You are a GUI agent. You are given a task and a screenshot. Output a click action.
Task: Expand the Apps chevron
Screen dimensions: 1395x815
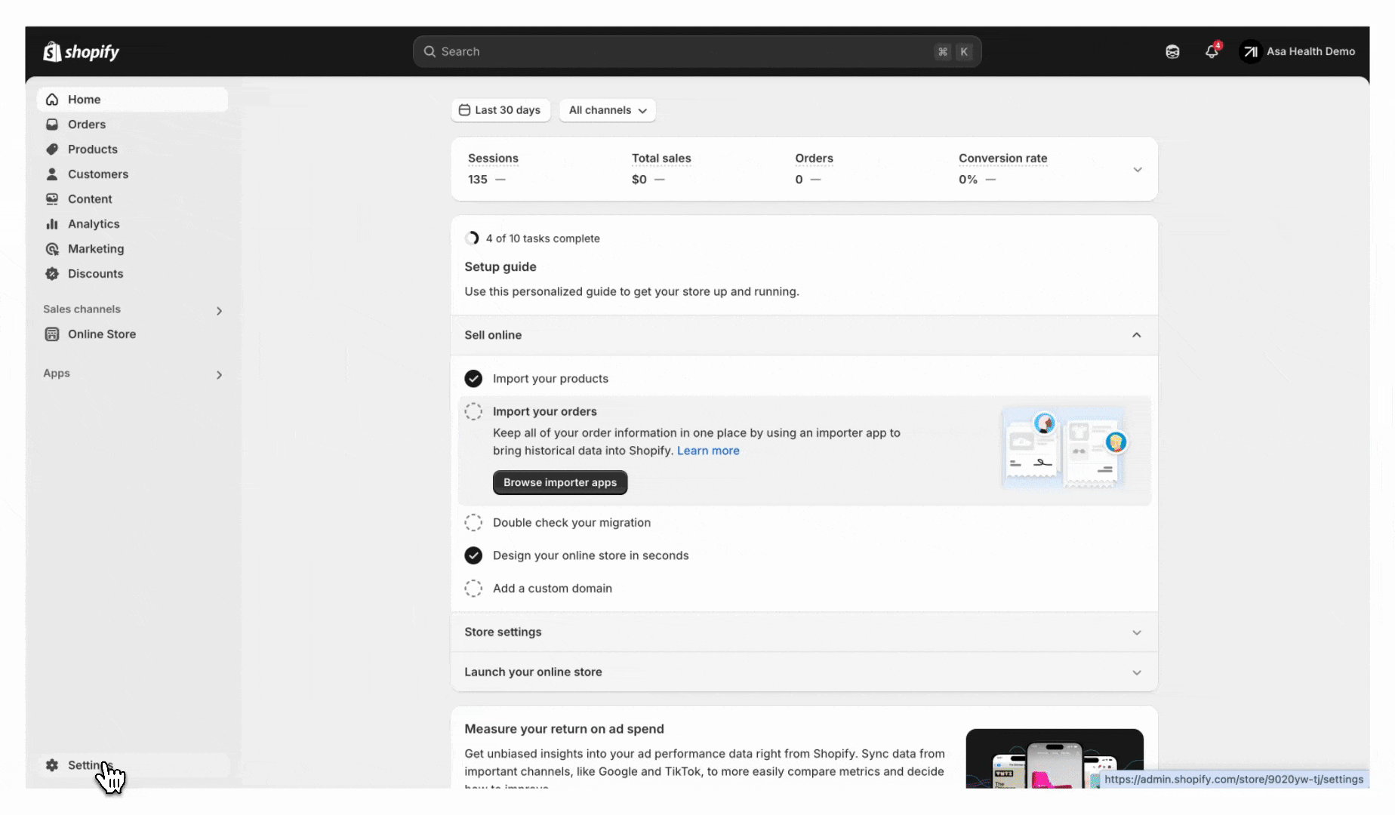[220, 375]
